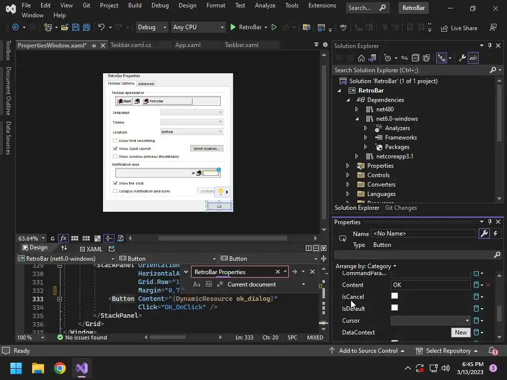This screenshot has height=380, width=507.
Task: Open the Debug configuration dropdown
Action: tap(152, 27)
